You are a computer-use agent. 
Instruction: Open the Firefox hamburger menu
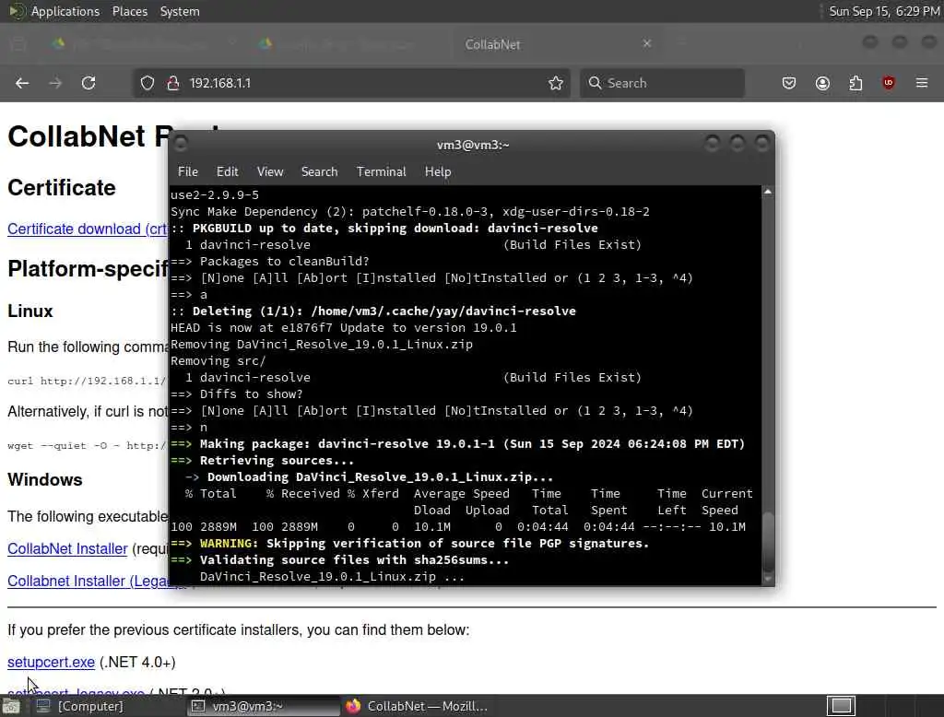click(922, 83)
